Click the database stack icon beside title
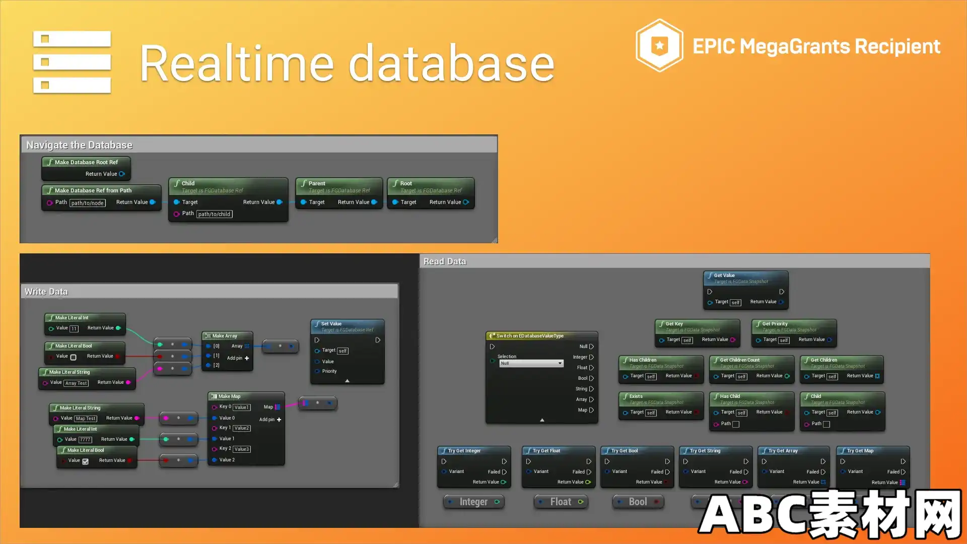 point(72,62)
